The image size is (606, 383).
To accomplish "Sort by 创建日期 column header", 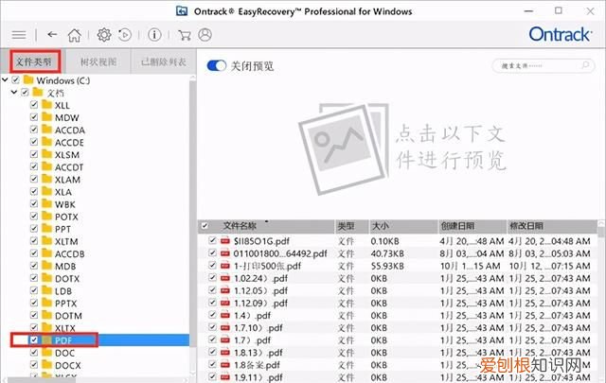I will pyautogui.click(x=457, y=226).
